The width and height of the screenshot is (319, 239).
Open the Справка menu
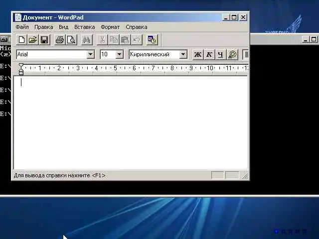point(136,27)
